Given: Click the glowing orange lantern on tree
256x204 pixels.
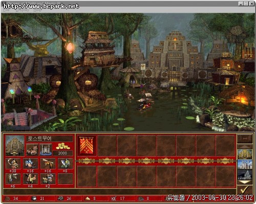Looking at the screenshot, I should click(70, 48).
